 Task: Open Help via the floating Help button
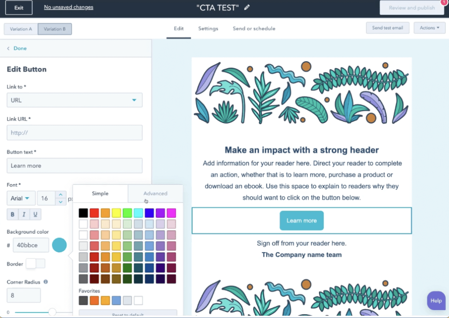point(436,300)
